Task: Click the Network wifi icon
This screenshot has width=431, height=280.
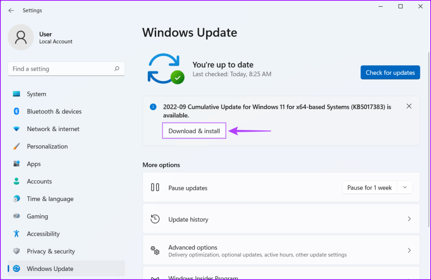Action: pyautogui.click(x=16, y=129)
